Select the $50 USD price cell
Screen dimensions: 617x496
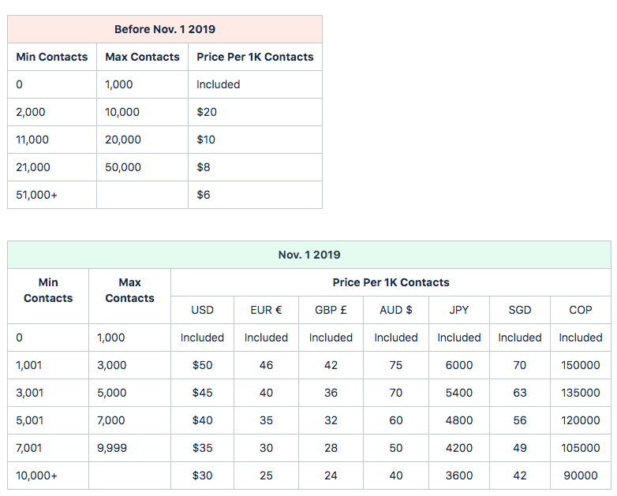point(202,365)
